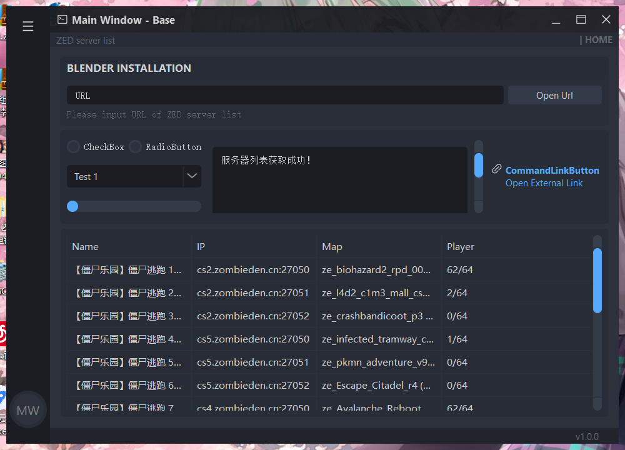The height and width of the screenshot is (450, 625).
Task: Follow the Open External Link hyperlink
Action: click(544, 182)
